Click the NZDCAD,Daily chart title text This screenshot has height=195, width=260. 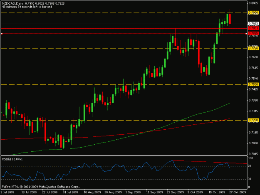[12, 3]
